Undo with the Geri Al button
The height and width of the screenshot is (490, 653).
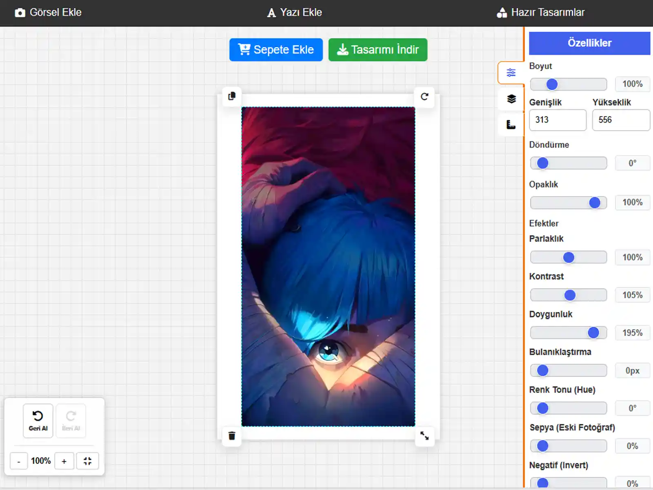(x=38, y=421)
